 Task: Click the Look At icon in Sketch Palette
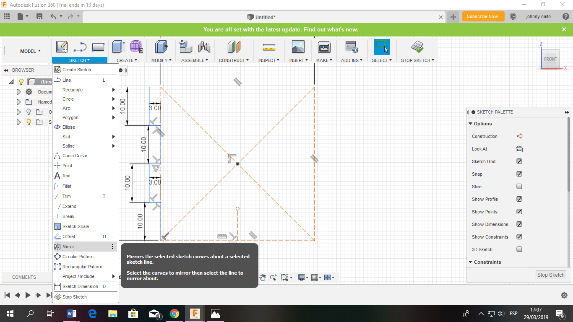(519, 149)
